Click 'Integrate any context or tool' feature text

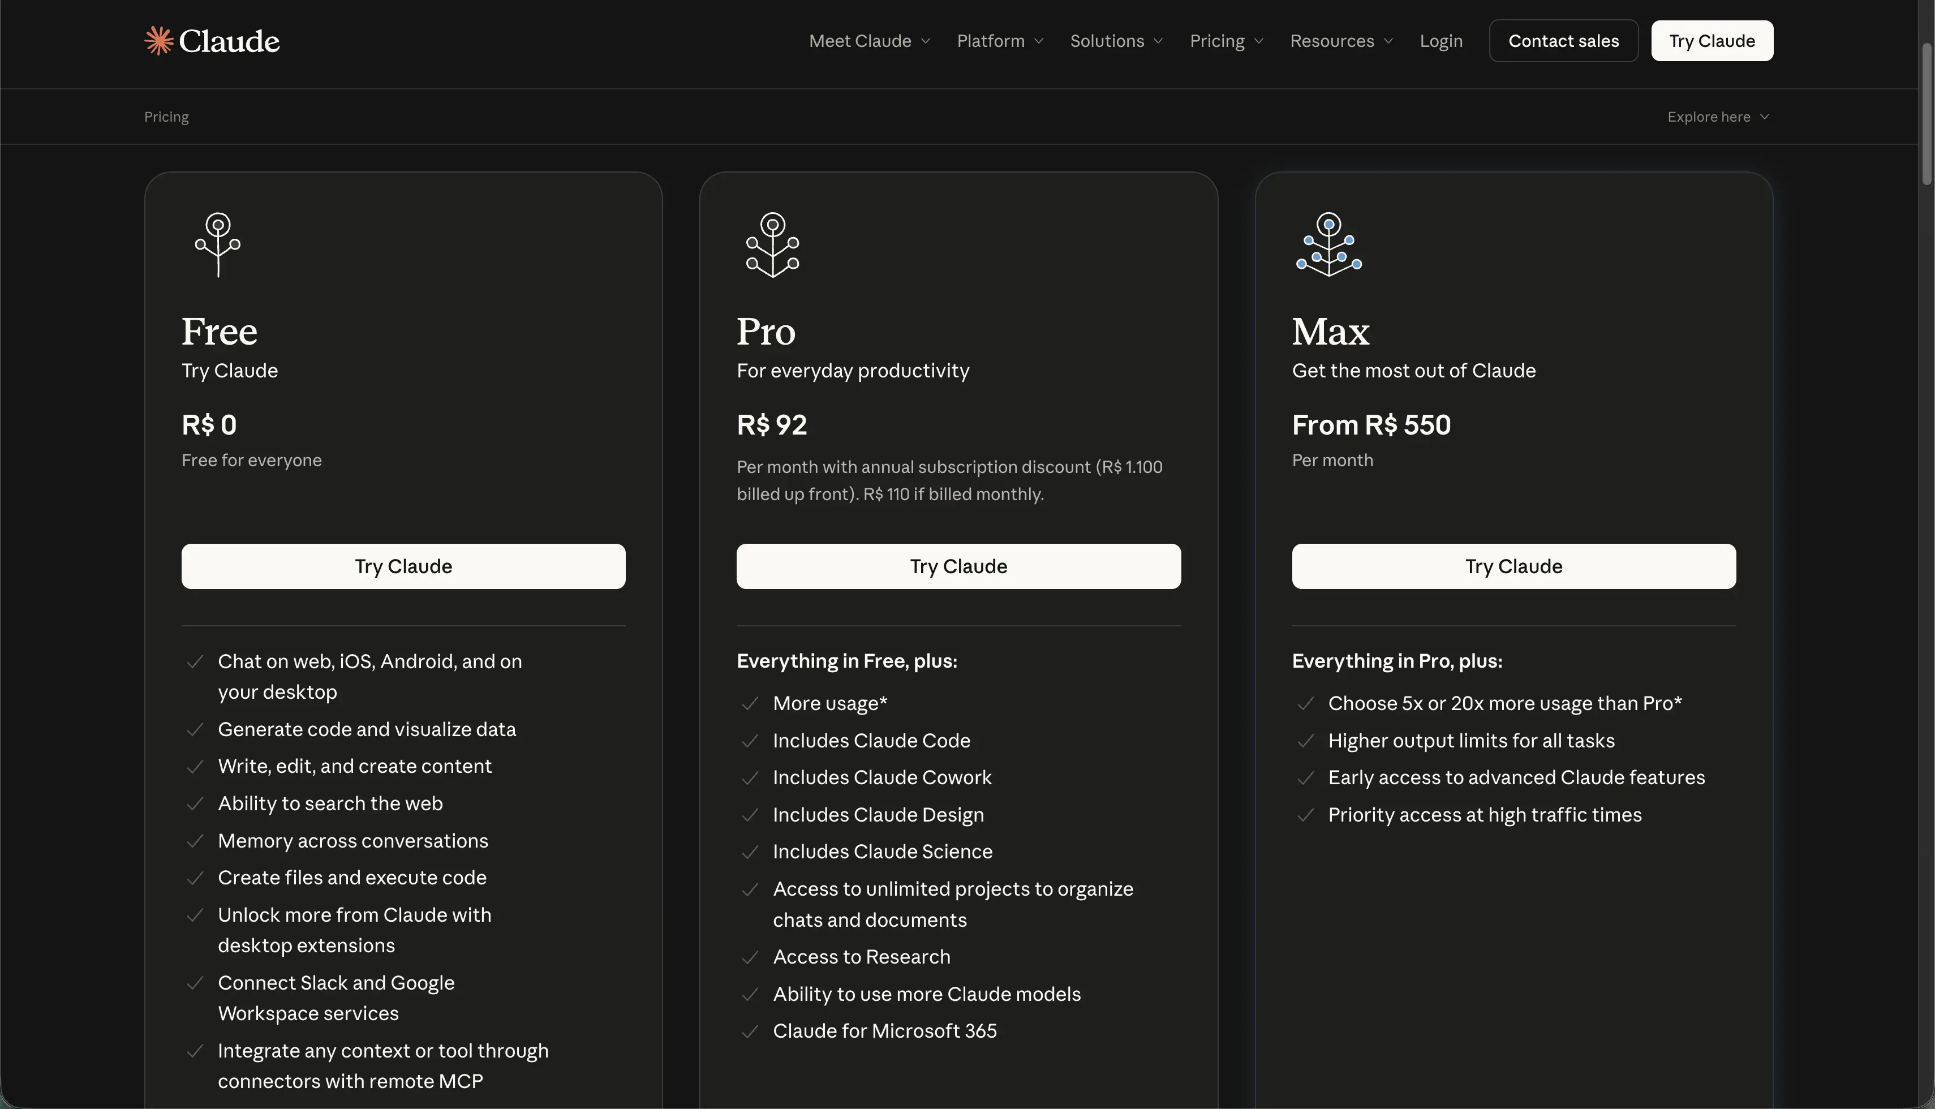coord(383,1067)
